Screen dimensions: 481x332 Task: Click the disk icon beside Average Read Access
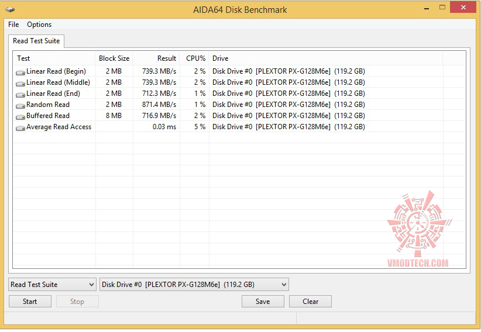pyautogui.click(x=20, y=128)
